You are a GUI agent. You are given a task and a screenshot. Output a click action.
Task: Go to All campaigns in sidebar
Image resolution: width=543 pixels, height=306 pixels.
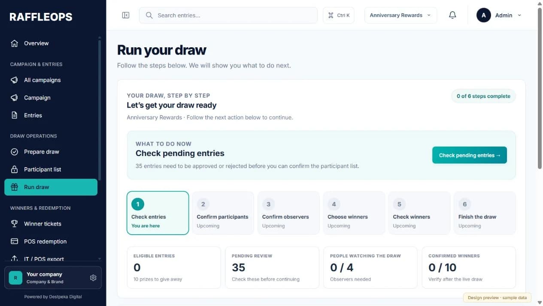coord(51,80)
